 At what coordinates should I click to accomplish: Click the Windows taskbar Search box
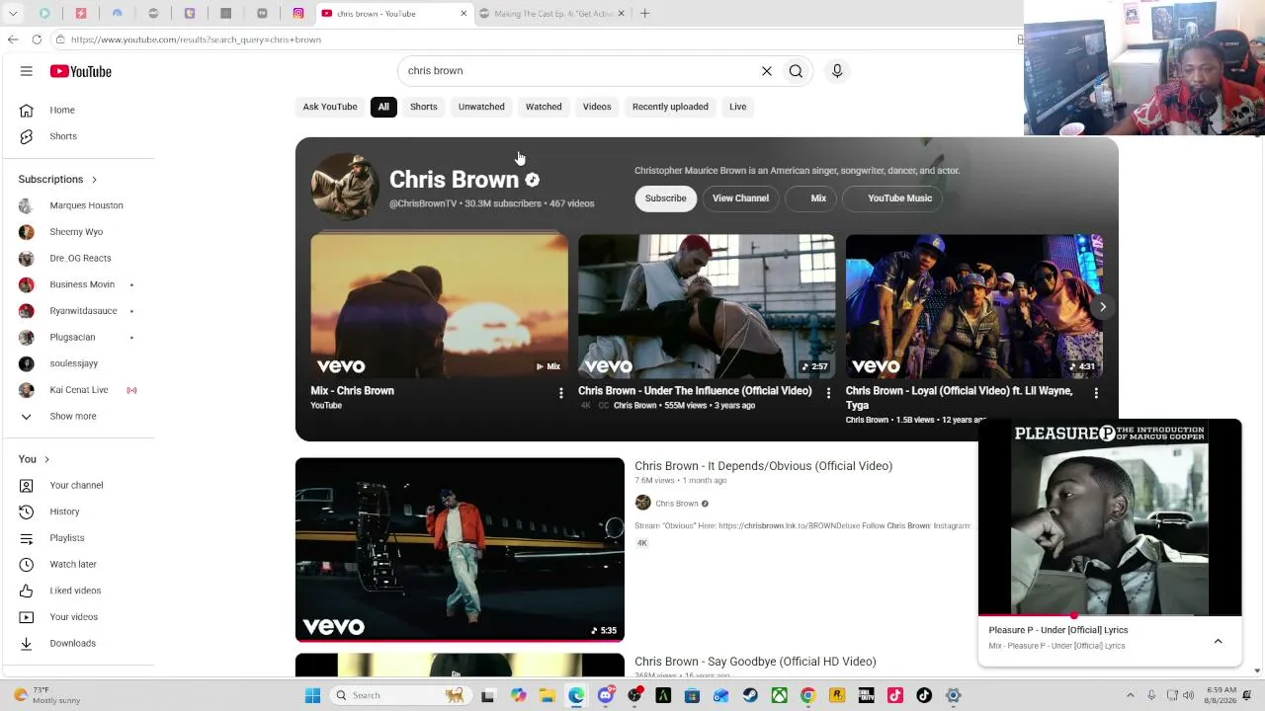tap(399, 695)
